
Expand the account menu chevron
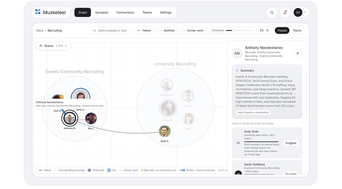[x=305, y=12]
